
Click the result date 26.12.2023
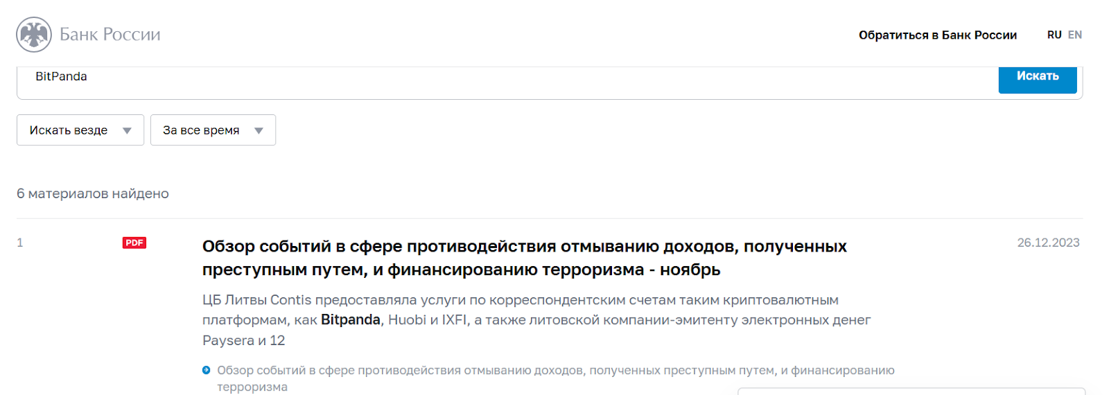coord(1048,243)
